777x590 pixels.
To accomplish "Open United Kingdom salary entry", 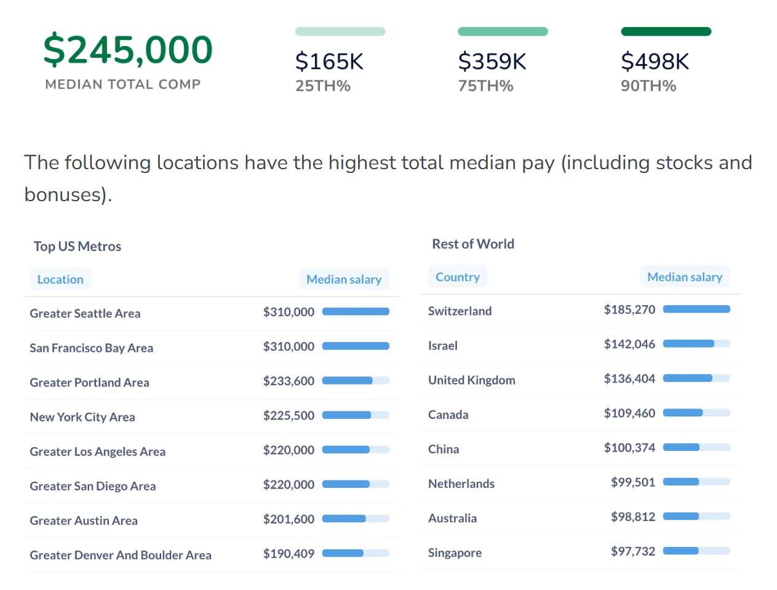I will tap(471, 380).
